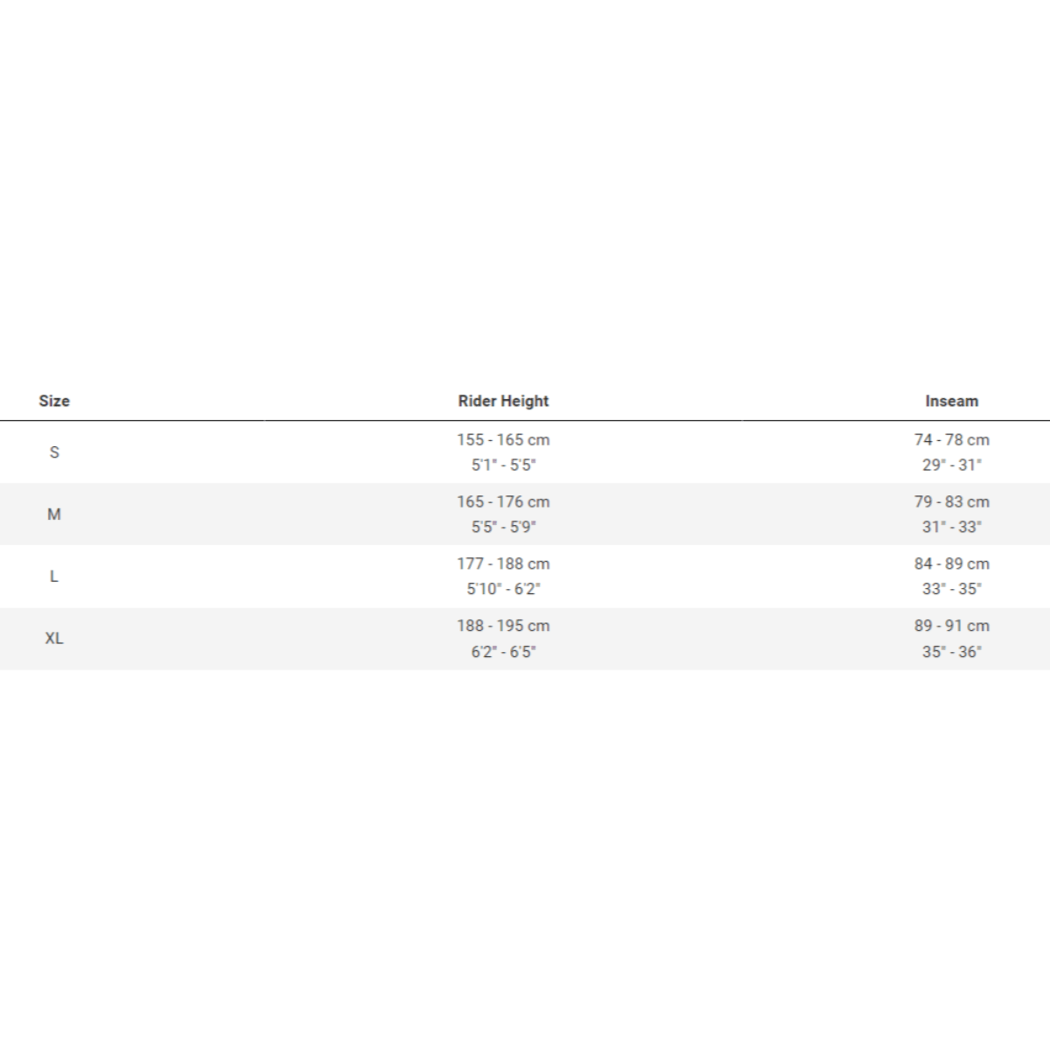Select the S size label

pos(54,452)
